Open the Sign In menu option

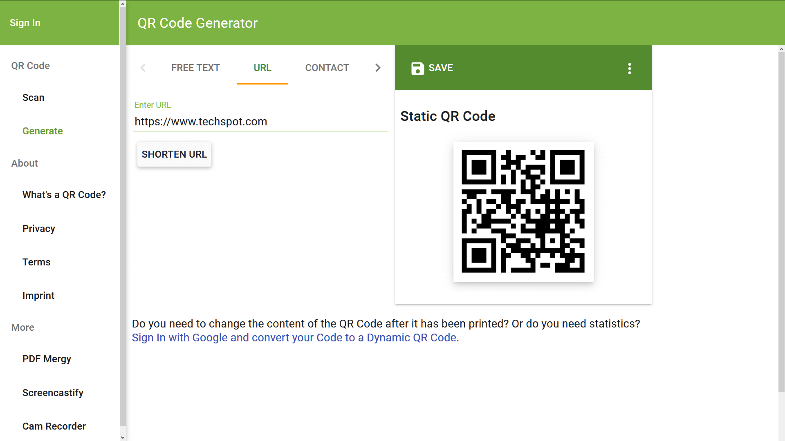point(25,22)
